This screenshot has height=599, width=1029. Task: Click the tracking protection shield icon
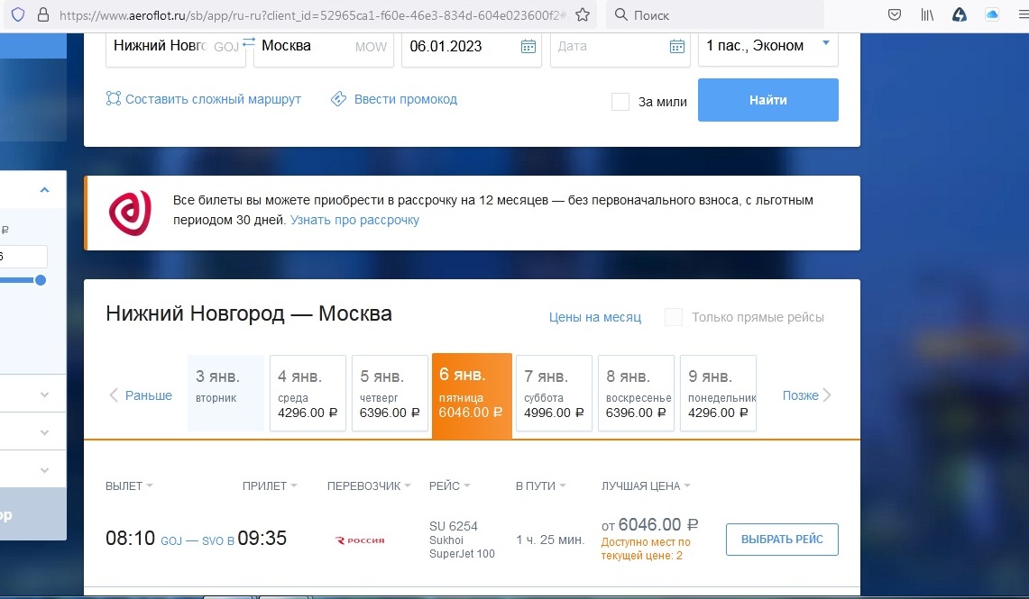[17, 15]
